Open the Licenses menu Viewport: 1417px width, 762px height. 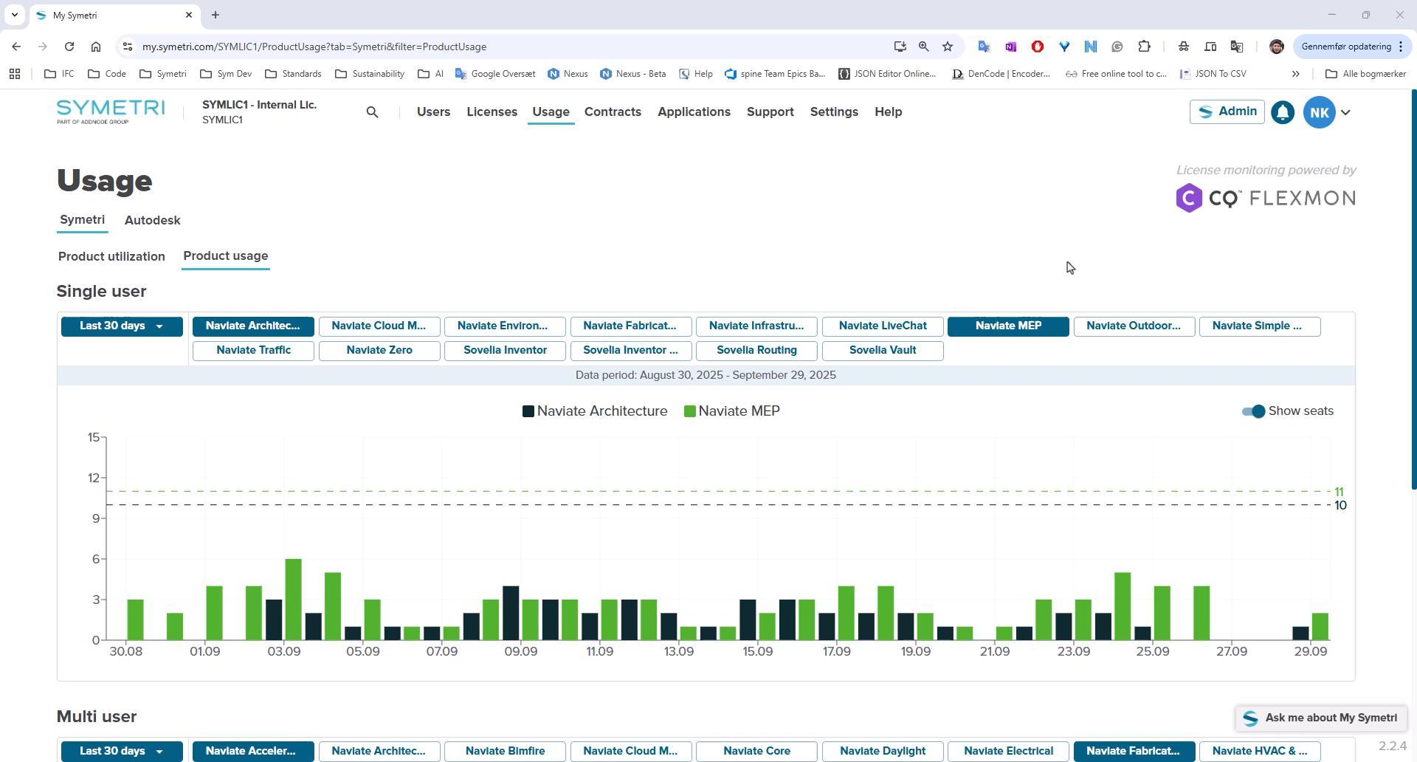tap(492, 112)
